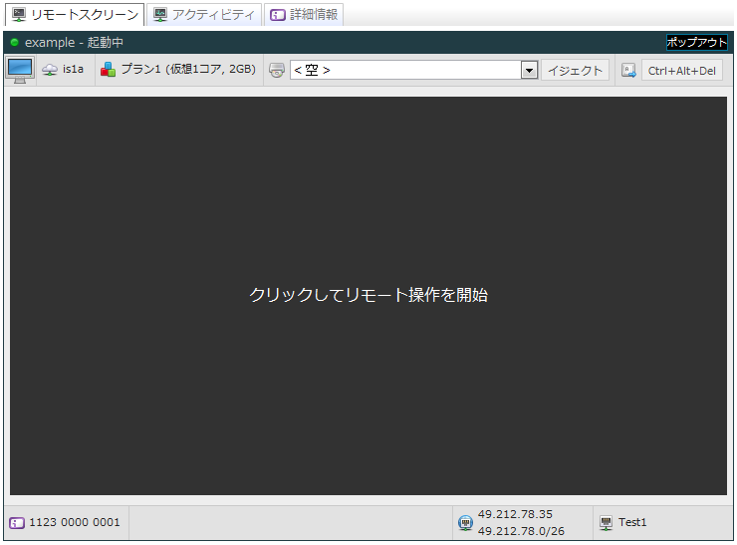Click the green running status dot

(x=15, y=43)
